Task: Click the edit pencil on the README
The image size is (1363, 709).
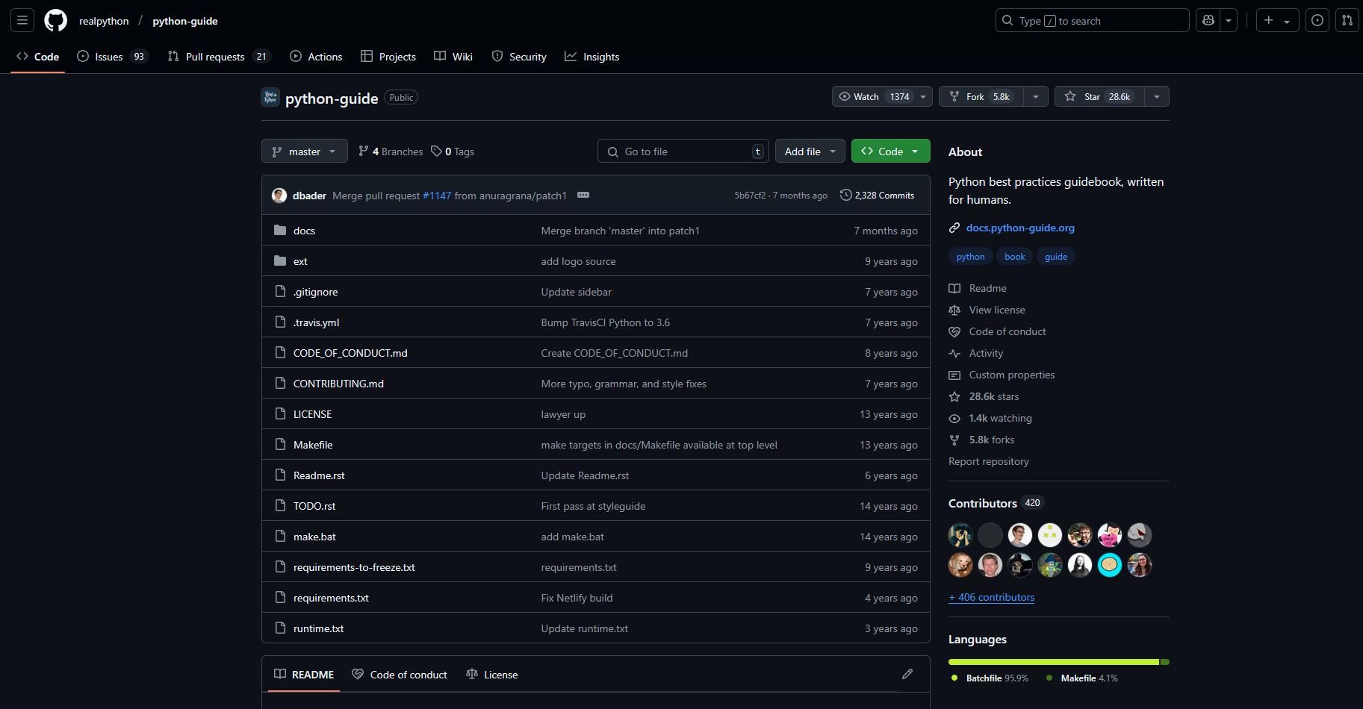Action: pyautogui.click(x=907, y=674)
